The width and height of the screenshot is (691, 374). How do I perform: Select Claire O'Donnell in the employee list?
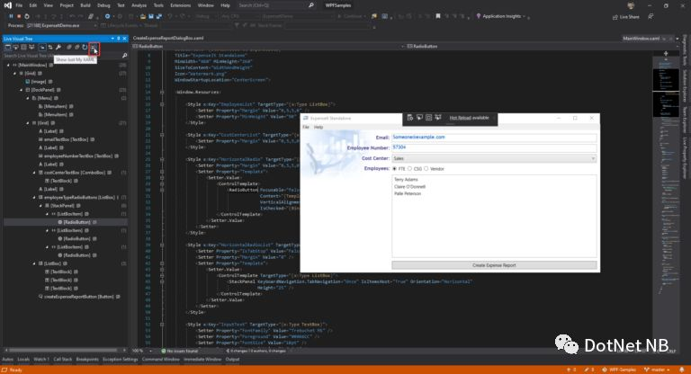[x=410, y=187]
